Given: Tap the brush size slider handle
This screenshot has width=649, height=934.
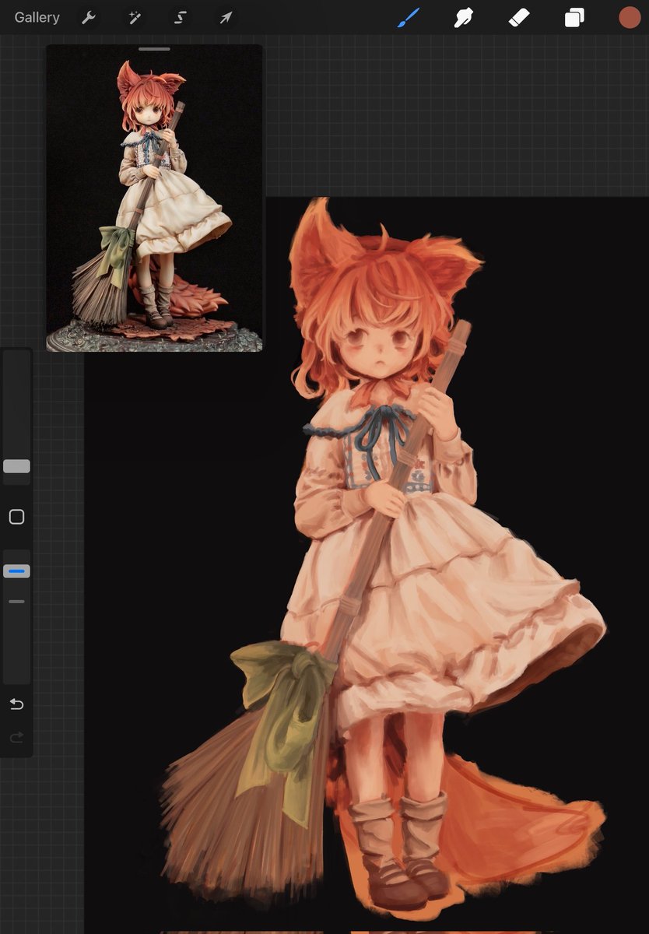Looking at the screenshot, I should [x=16, y=466].
